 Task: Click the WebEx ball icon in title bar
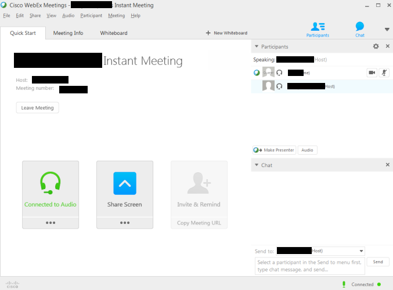3,5
